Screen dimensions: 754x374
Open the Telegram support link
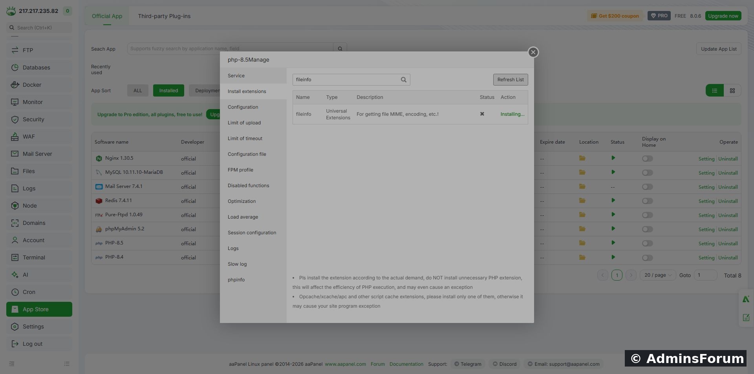tap(468, 364)
